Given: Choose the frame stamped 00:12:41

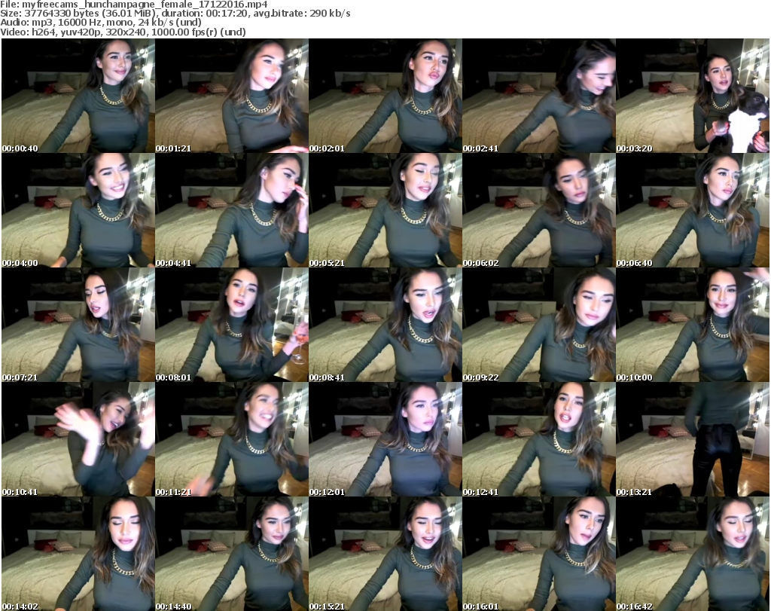Looking at the screenshot, I should (x=539, y=439).
